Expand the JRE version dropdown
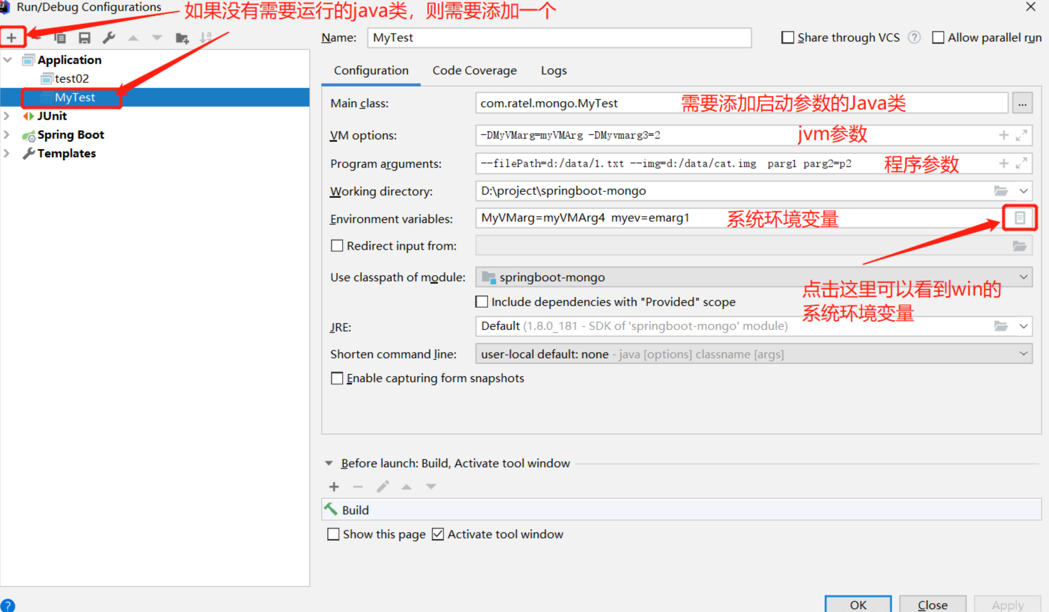 pyautogui.click(x=1024, y=326)
